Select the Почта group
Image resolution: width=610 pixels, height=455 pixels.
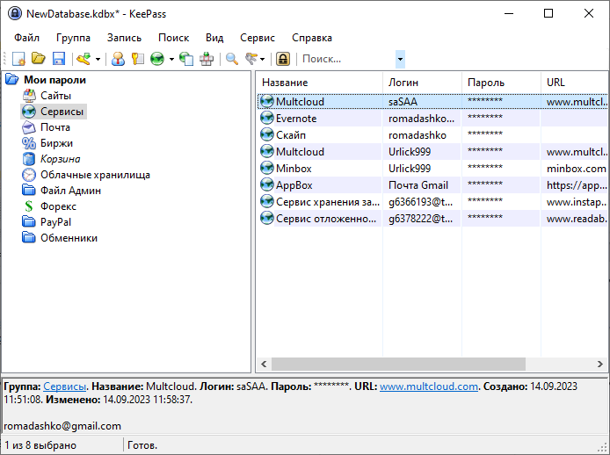click(x=55, y=127)
